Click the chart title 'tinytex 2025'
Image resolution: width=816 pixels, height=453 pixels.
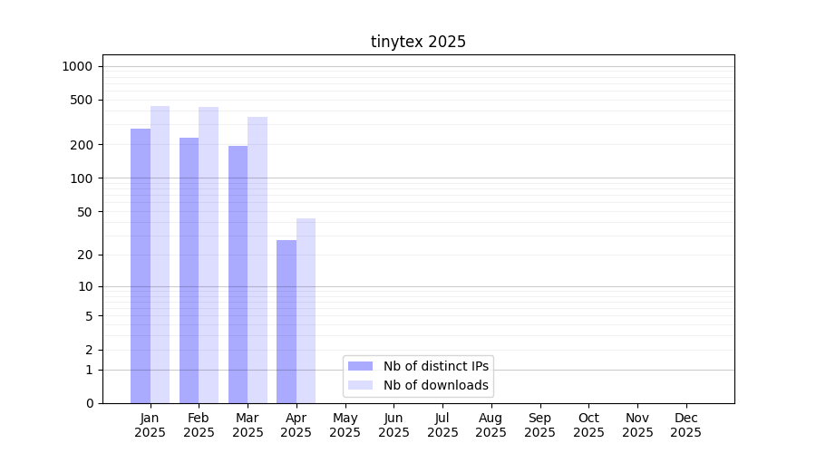[418, 42]
